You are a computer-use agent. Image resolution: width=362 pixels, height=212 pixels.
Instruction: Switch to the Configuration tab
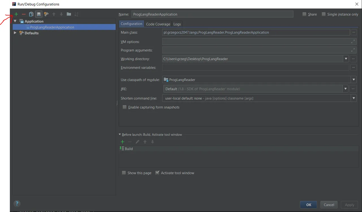coord(132,24)
